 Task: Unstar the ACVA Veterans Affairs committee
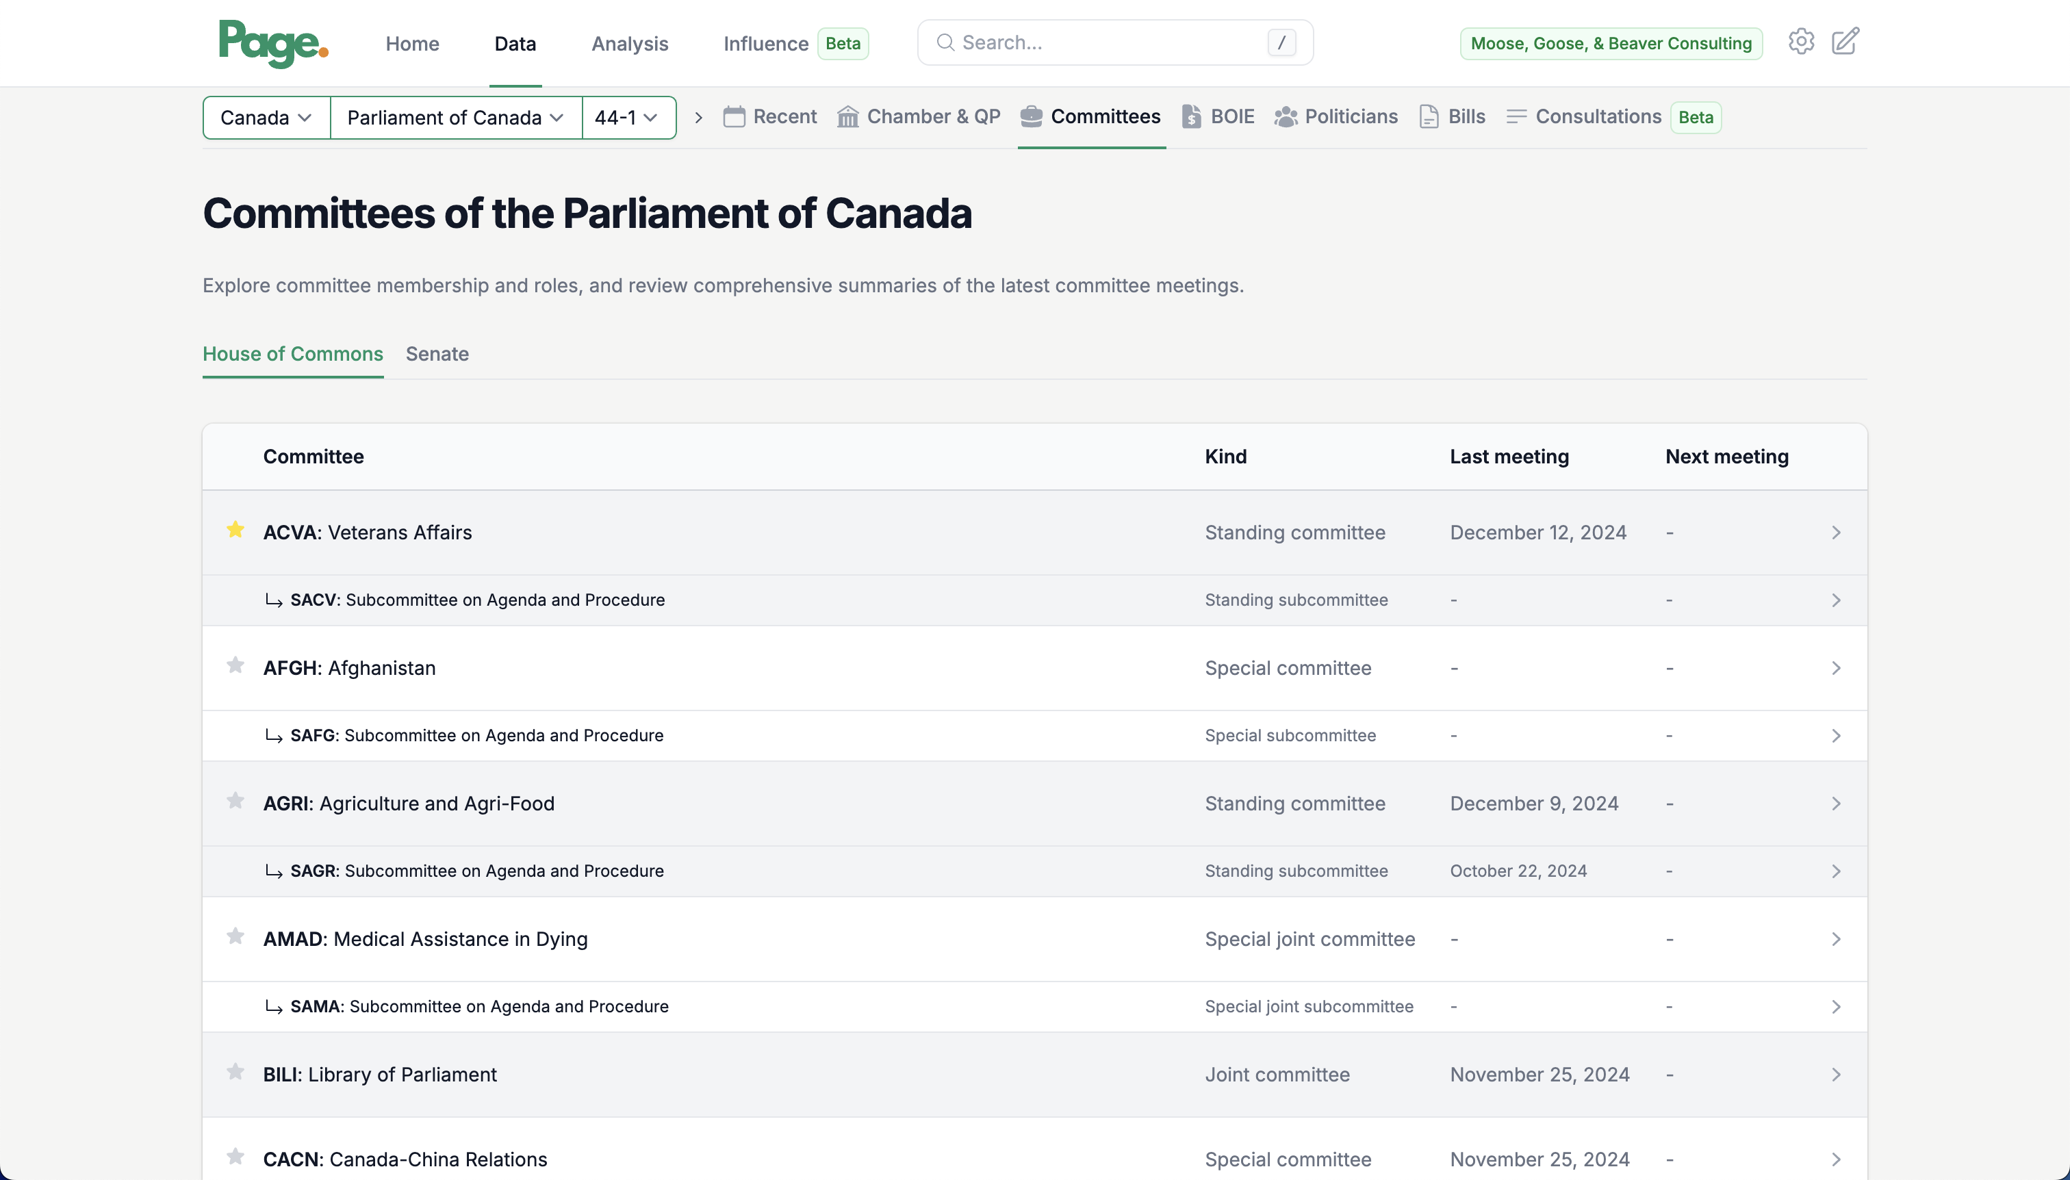click(x=235, y=530)
